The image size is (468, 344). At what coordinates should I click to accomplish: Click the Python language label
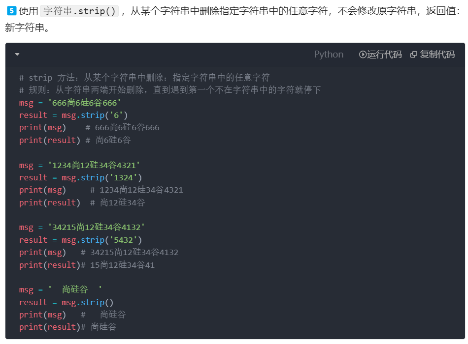click(x=329, y=55)
